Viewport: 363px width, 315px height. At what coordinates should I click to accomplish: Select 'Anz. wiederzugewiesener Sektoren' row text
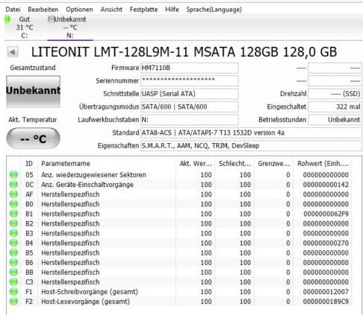point(93,175)
